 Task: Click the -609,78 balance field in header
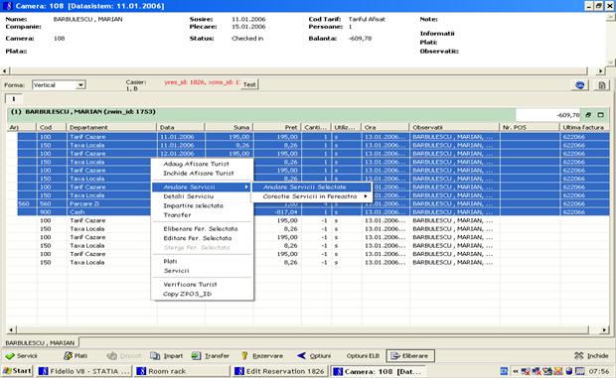click(548, 115)
